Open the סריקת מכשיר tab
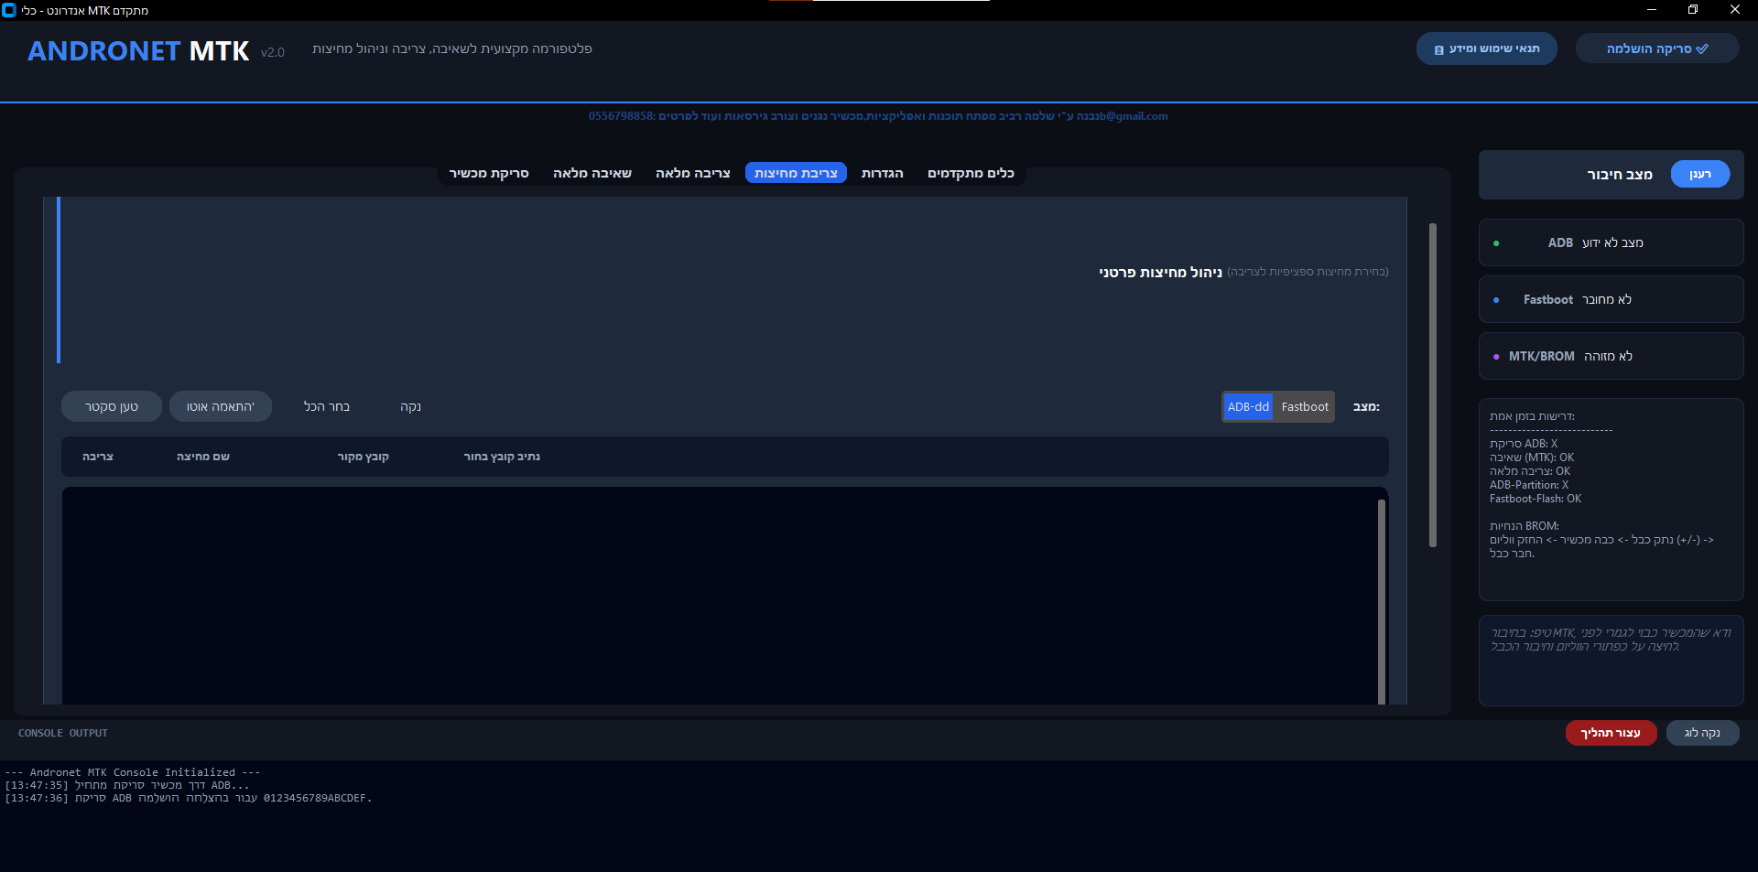This screenshot has height=872, width=1758. pyautogui.click(x=488, y=173)
